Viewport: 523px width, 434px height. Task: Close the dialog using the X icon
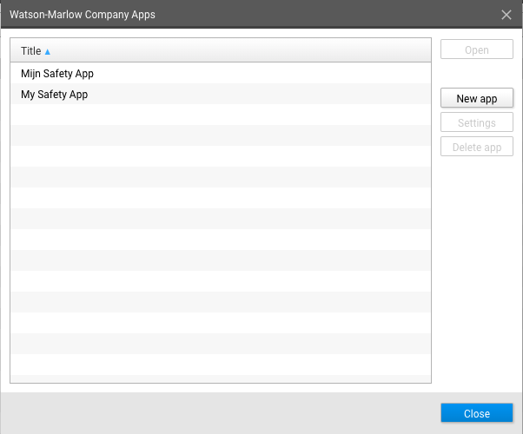click(506, 15)
